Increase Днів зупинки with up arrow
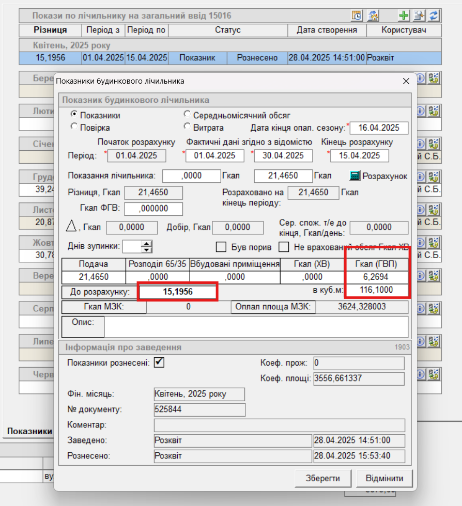This screenshot has height=506, width=462. click(147, 244)
